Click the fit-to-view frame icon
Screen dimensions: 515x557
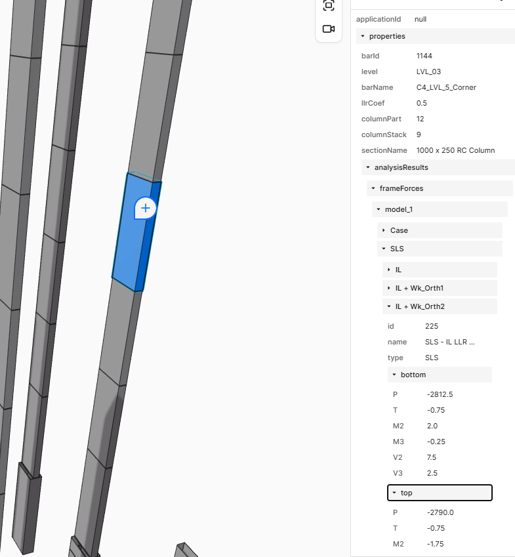(x=329, y=6)
